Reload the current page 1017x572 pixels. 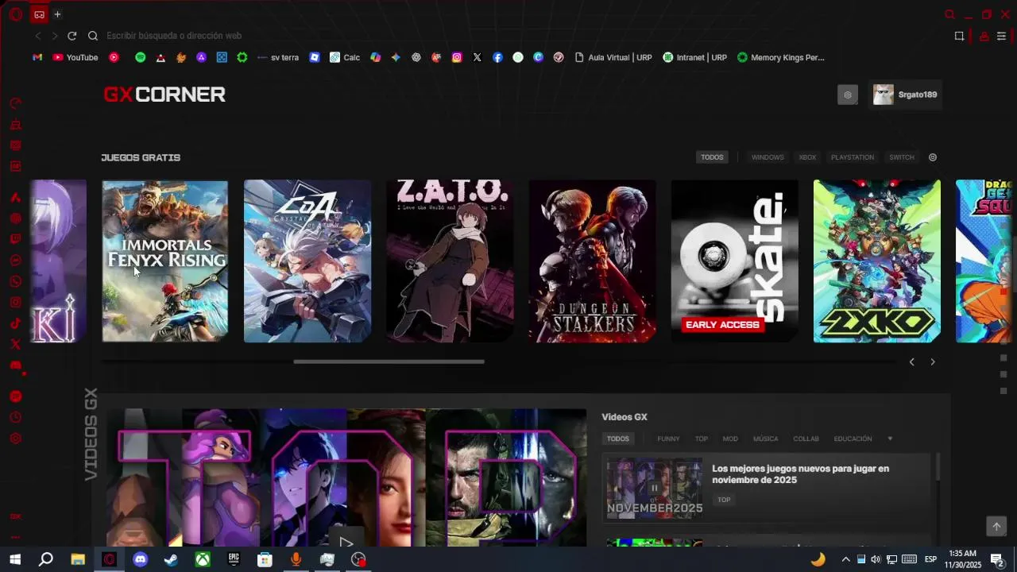(72, 36)
